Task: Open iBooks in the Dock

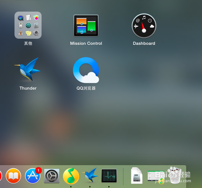Action: pos(14,176)
